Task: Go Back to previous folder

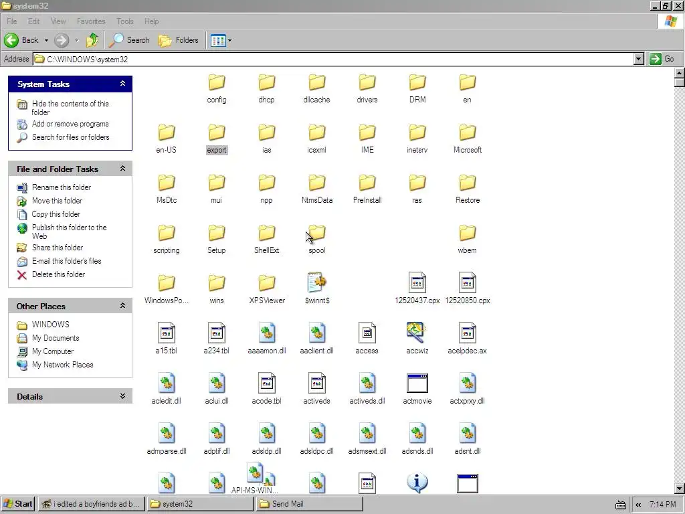Action: (x=22, y=40)
